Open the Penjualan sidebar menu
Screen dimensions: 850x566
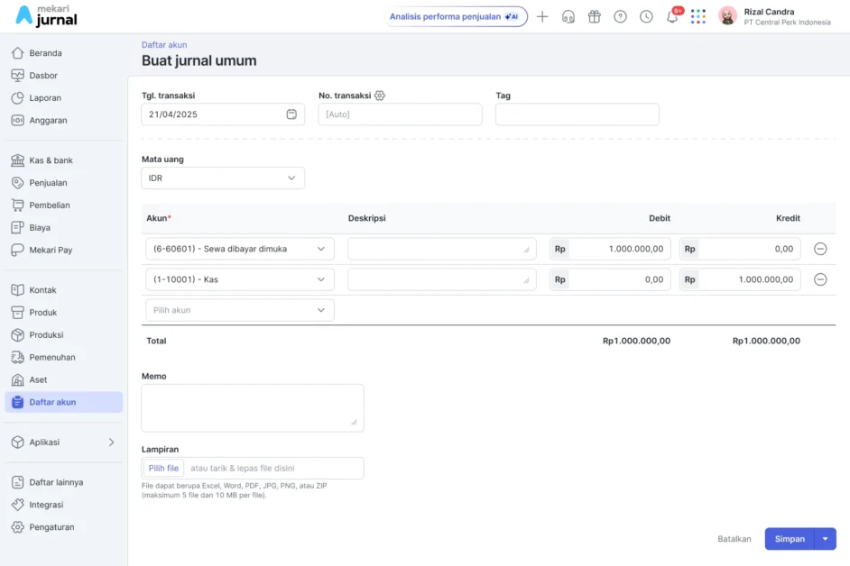pyautogui.click(x=48, y=183)
